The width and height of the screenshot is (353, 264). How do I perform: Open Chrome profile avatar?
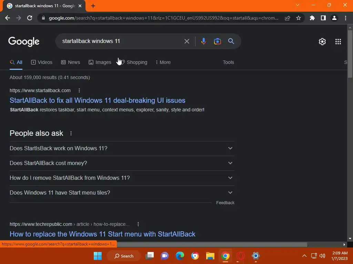pyautogui.click(x=334, y=18)
